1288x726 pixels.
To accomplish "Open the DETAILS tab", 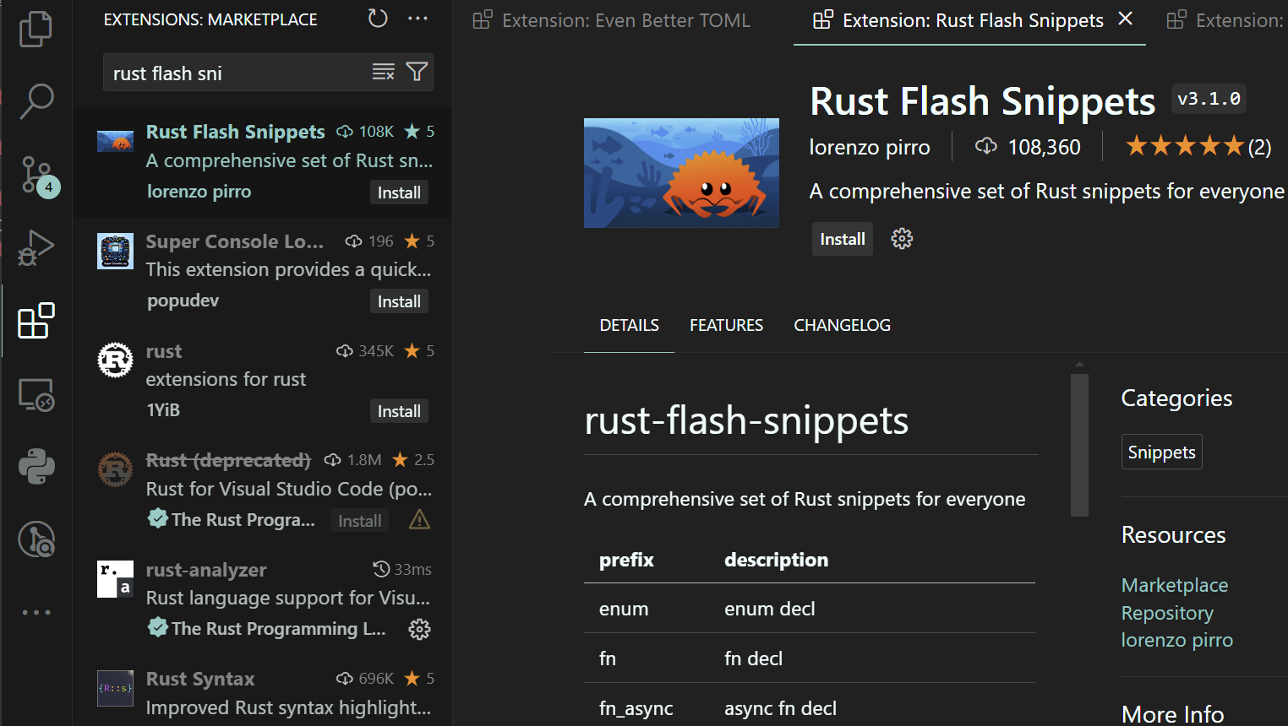I will click(x=629, y=325).
